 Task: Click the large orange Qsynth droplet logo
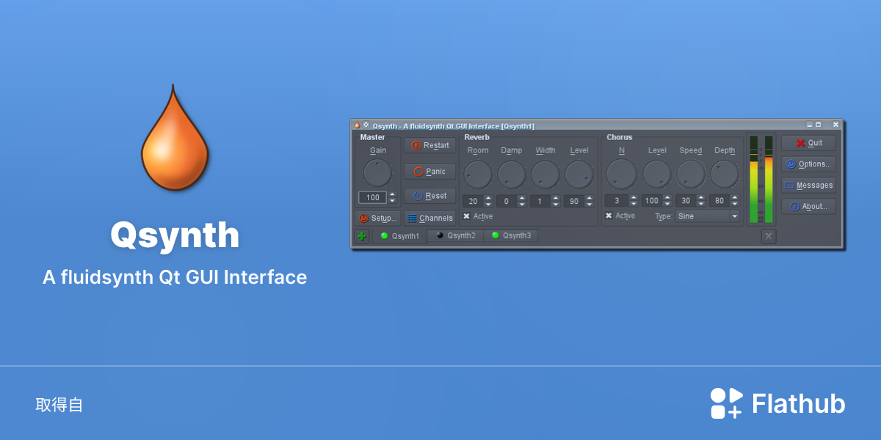coord(175,138)
